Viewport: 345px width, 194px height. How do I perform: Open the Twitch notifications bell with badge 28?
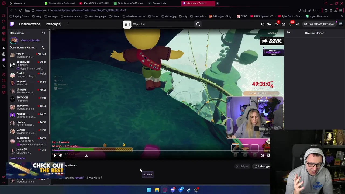[x=291, y=24]
